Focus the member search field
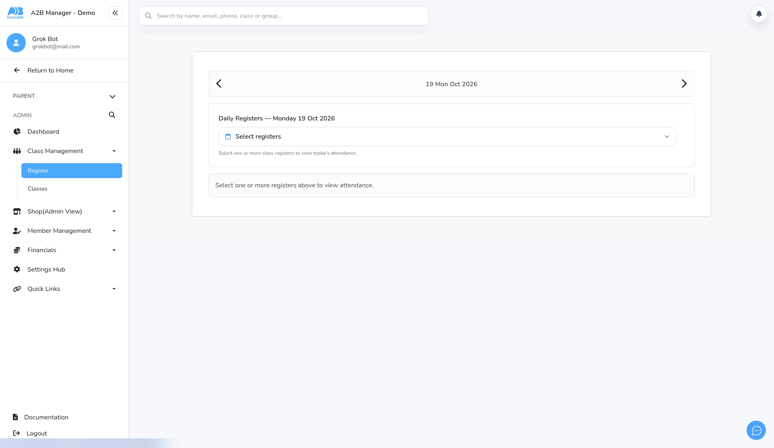 (284, 16)
